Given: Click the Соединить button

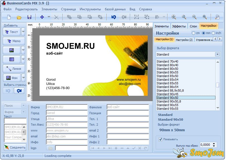Looking at the screenshot, I should 15,147.
